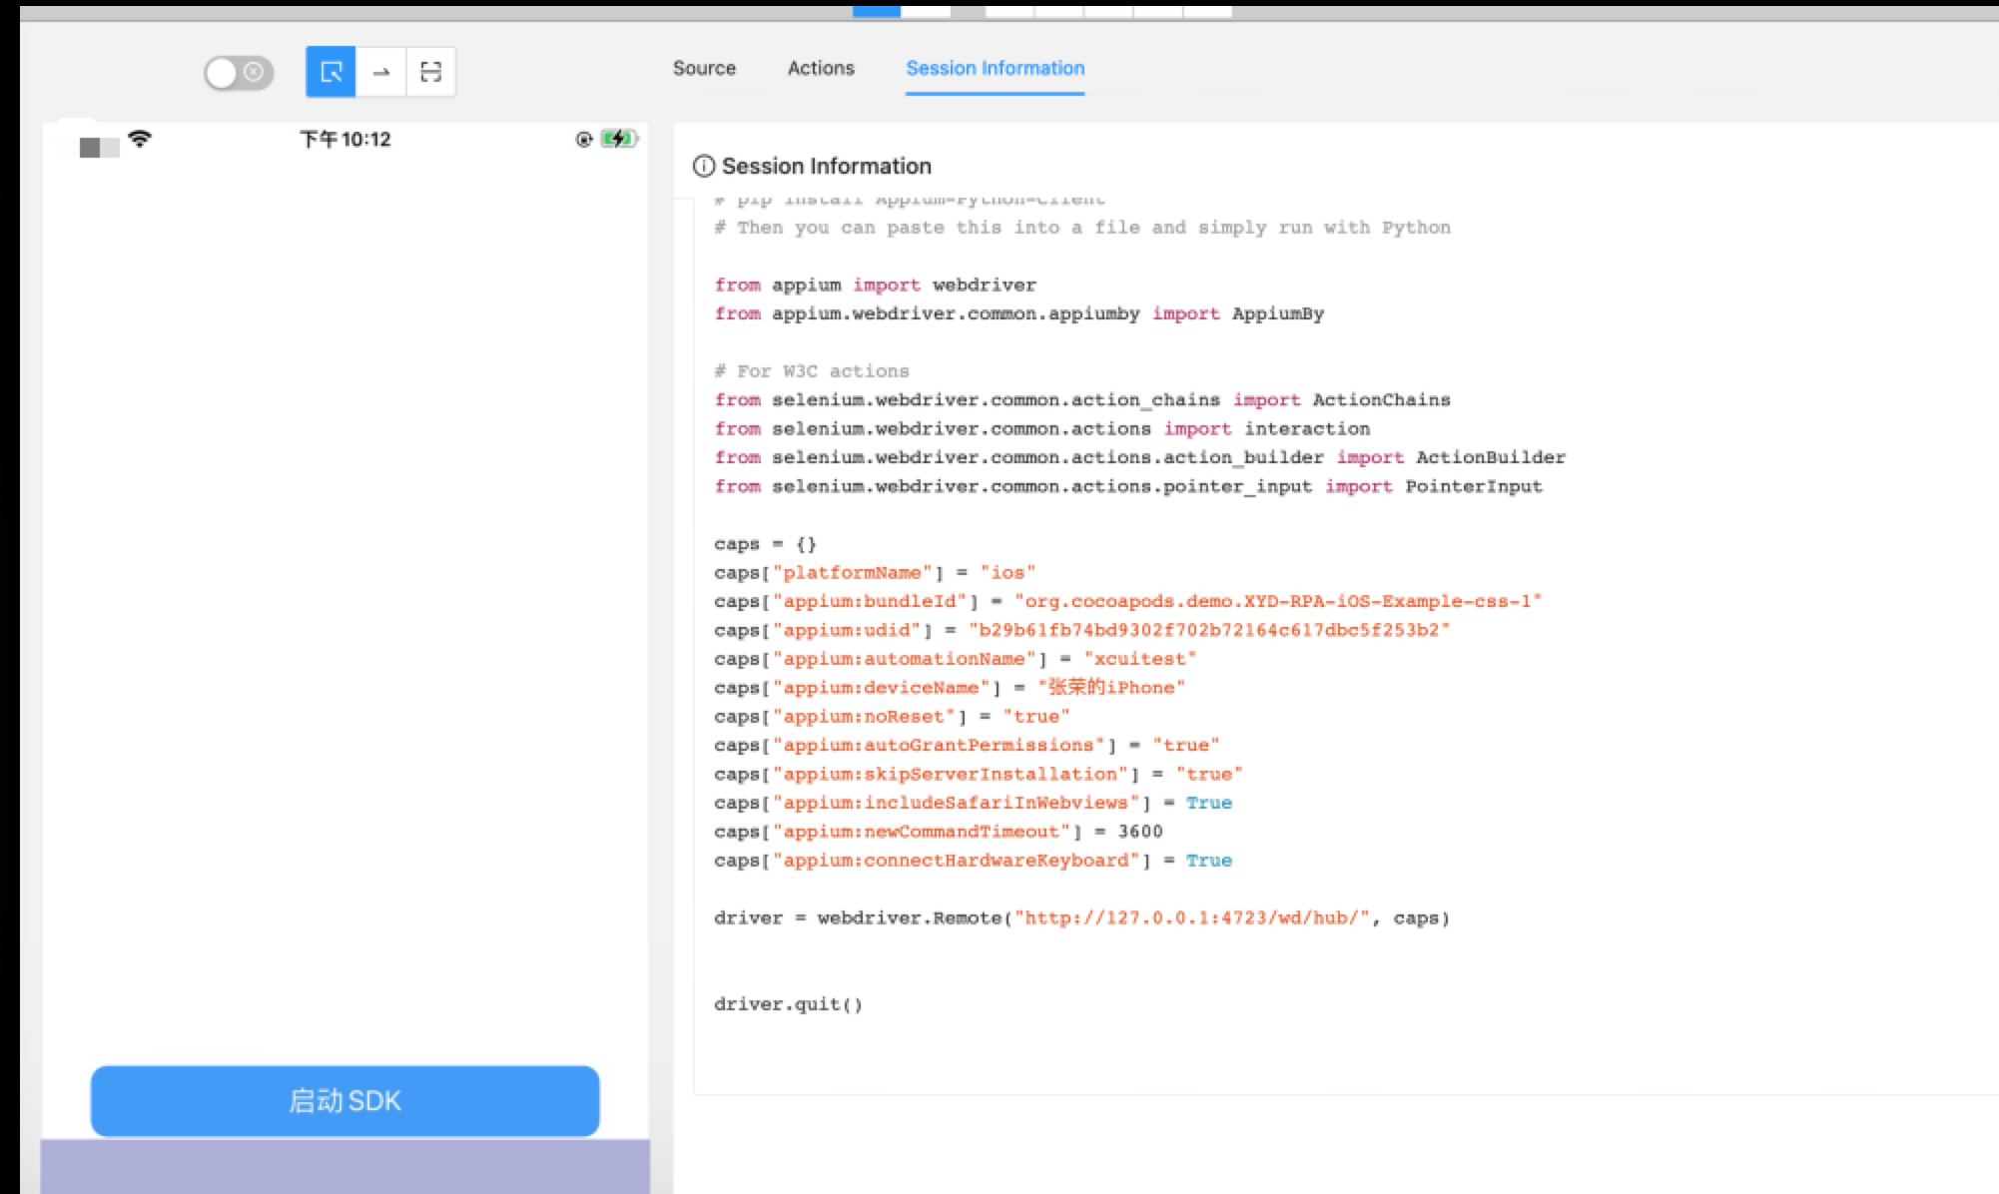
Task: Open the Source tab
Action: (x=704, y=68)
